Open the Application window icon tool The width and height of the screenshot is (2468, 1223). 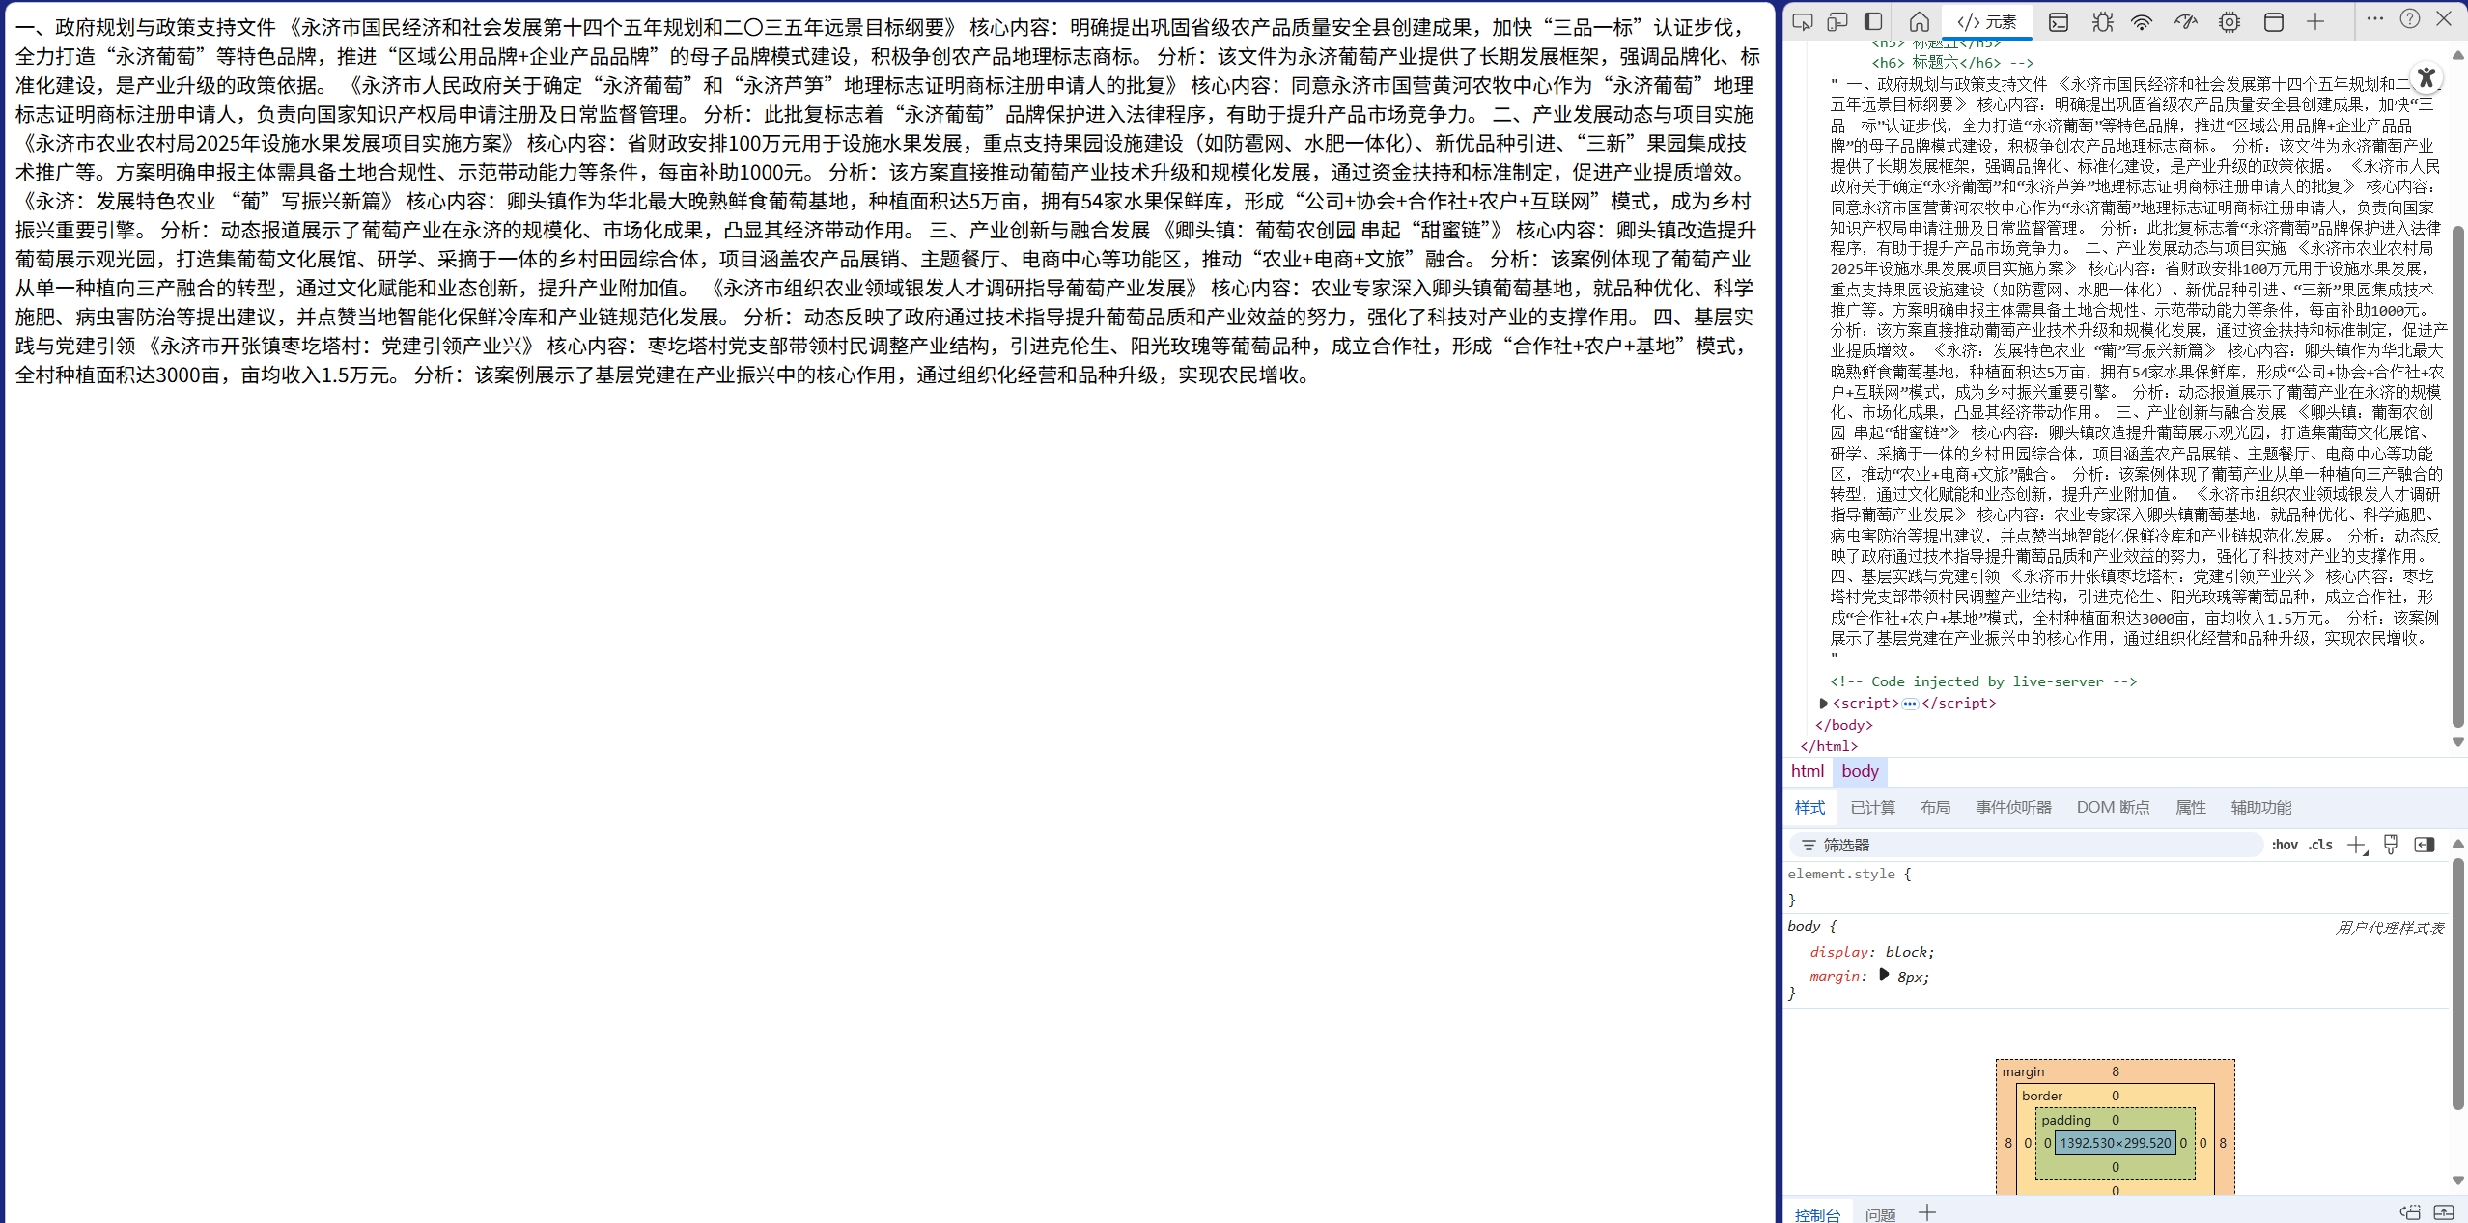click(x=2274, y=21)
